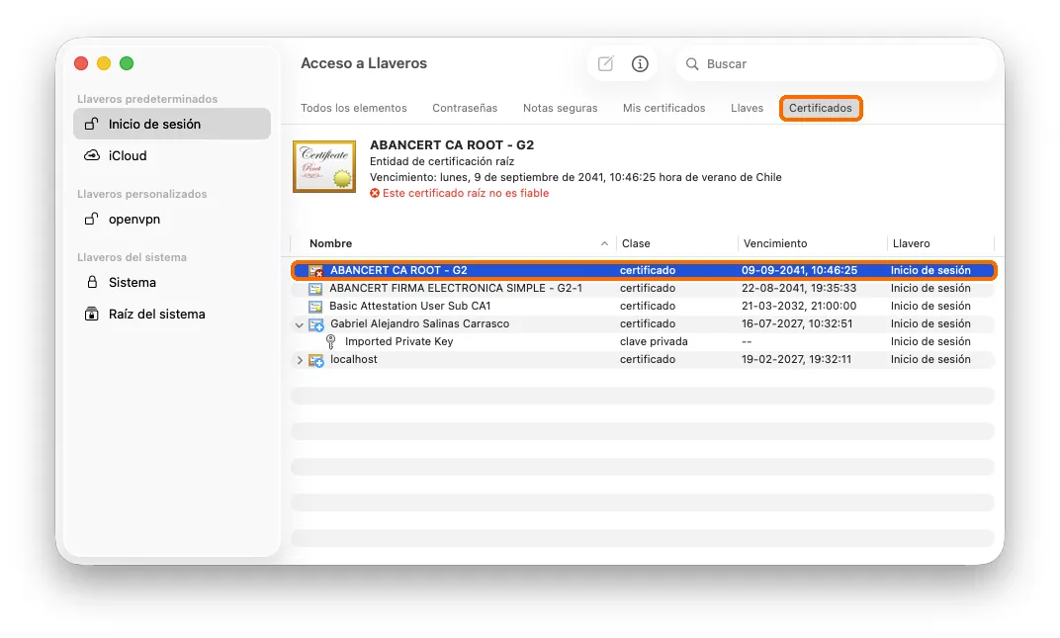Select ABANCERT FIRMA ELECTRONICA SIMPLE row

(643, 288)
